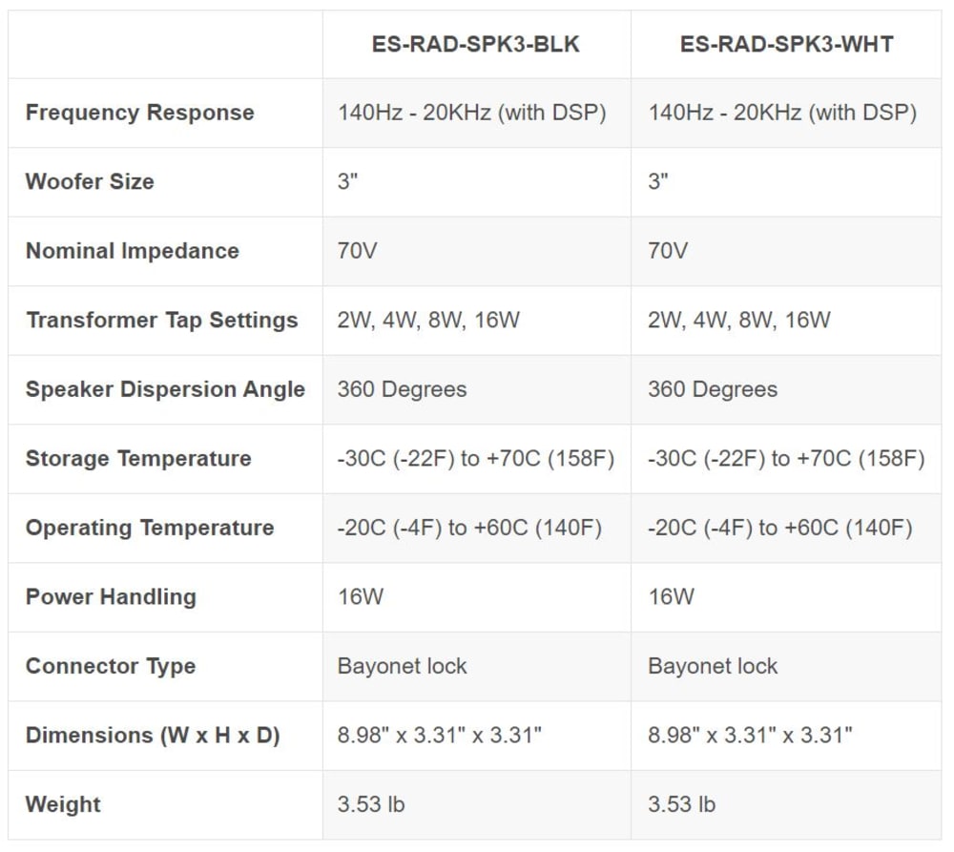
Task: Select the BLK Bayonet lock cell
Action: [477, 666]
